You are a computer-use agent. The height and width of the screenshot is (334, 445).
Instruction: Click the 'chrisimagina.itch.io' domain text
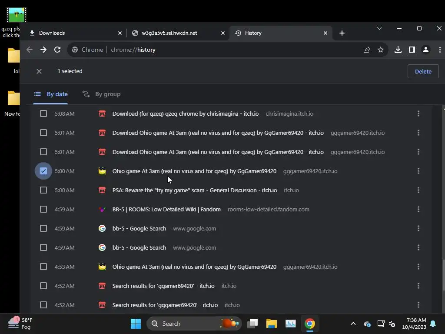(289, 114)
